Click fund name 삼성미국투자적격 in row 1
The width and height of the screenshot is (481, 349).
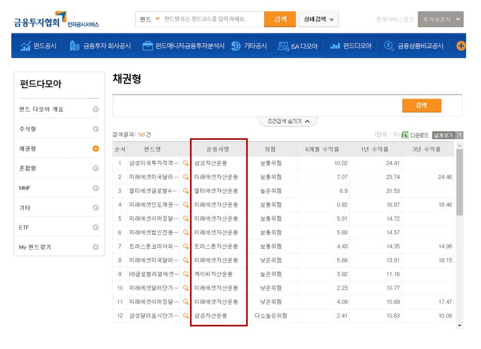[153, 163]
